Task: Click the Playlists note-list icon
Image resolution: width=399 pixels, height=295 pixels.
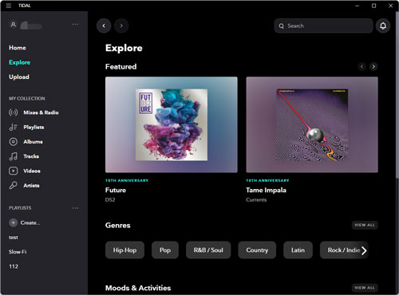Action: pos(14,127)
